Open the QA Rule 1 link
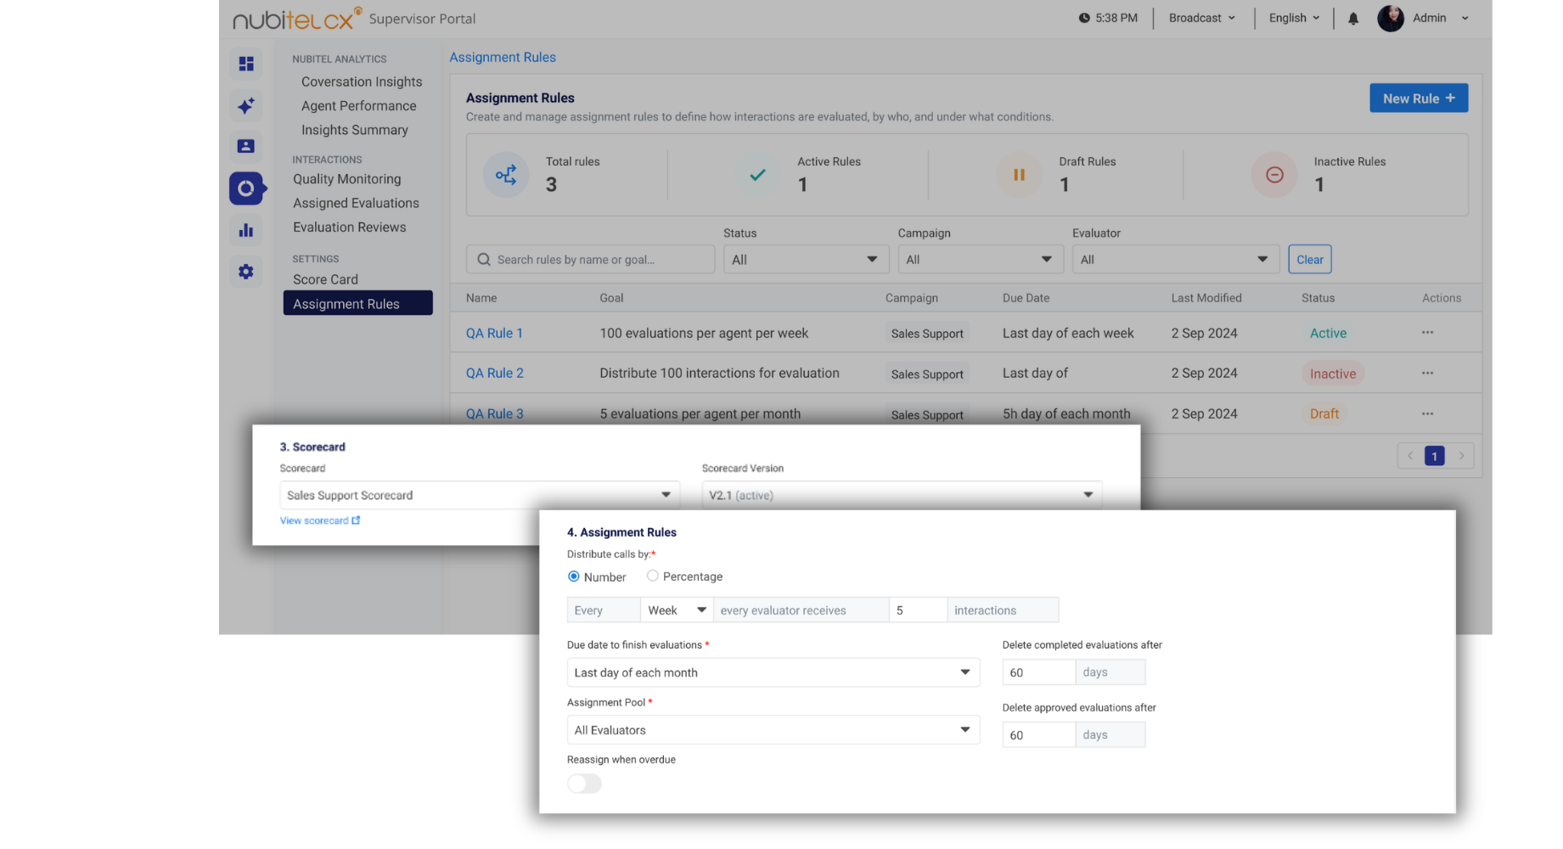1563x849 pixels. [494, 333]
